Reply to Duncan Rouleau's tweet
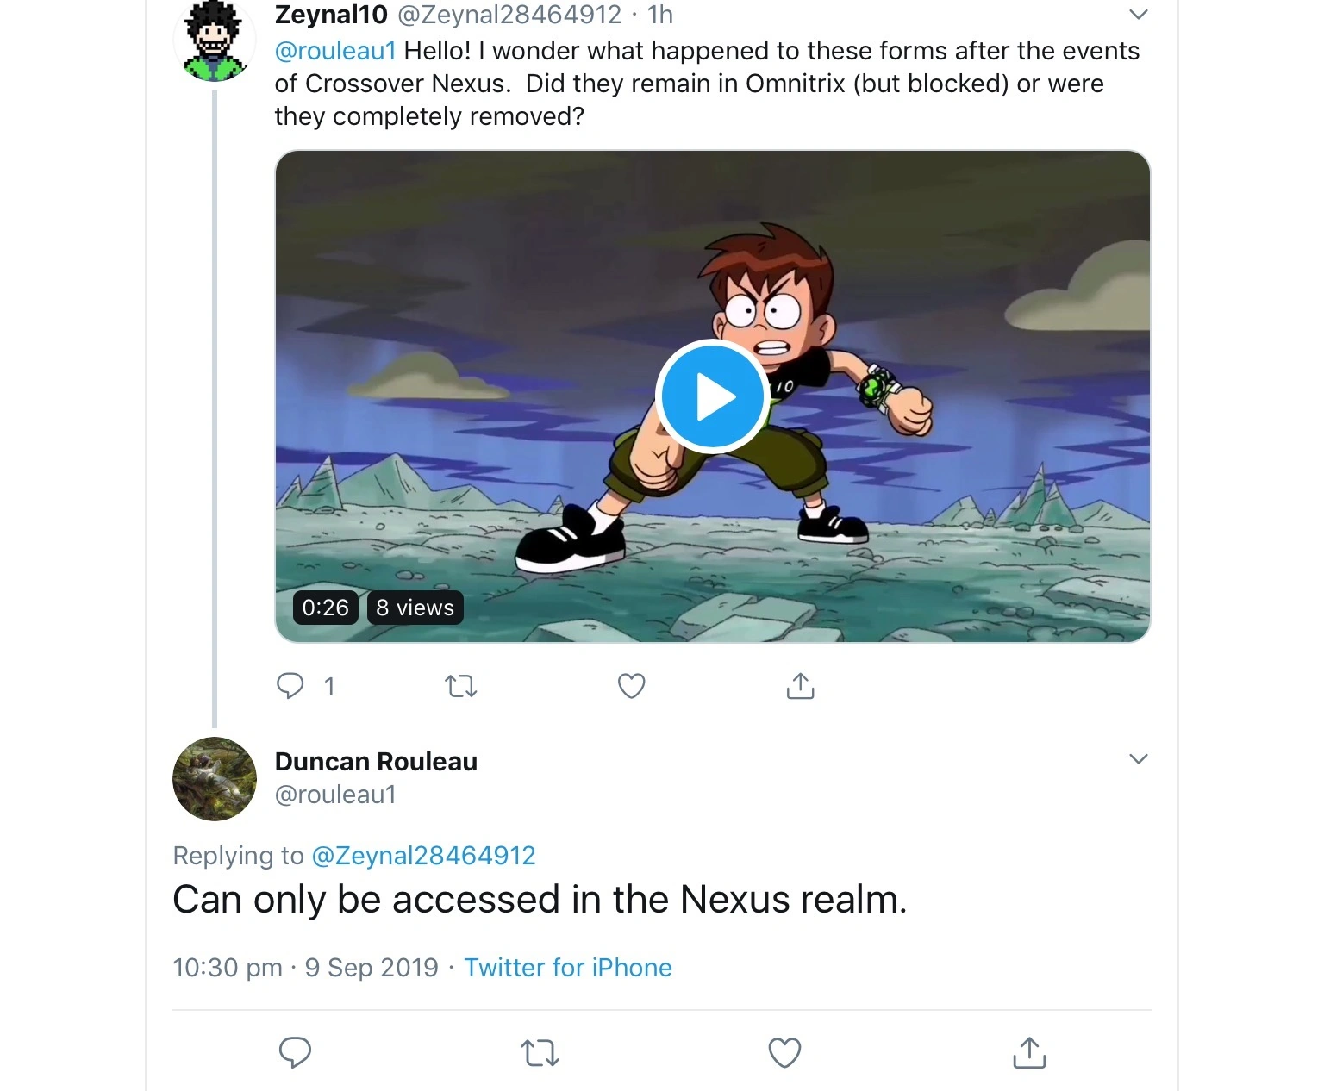The image size is (1324, 1091). [295, 1052]
